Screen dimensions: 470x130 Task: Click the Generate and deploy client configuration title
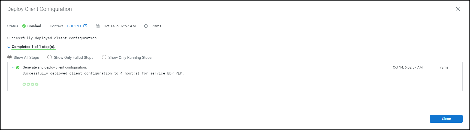click(55, 67)
